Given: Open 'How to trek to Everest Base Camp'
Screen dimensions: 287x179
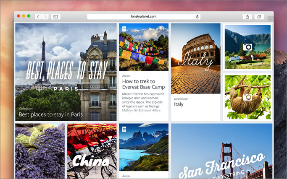Looking at the screenshot, I should click(144, 84).
